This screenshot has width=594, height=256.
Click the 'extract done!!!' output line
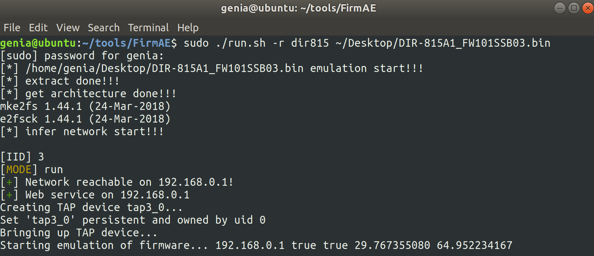point(60,81)
